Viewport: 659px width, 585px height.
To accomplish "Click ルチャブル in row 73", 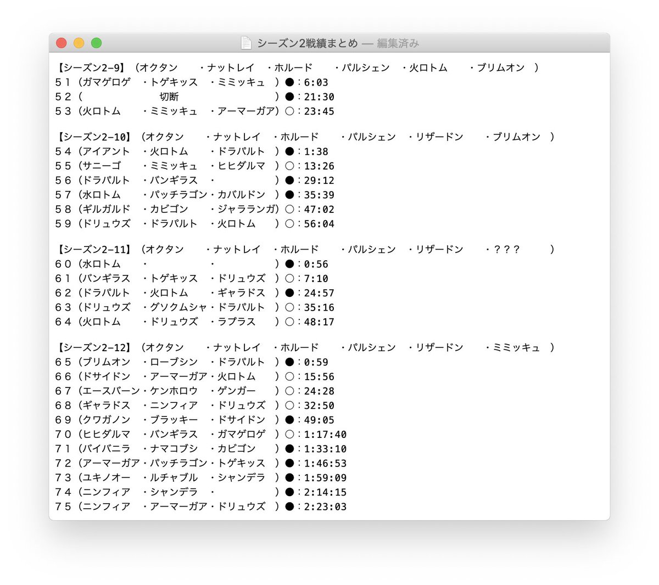I will coord(174,477).
